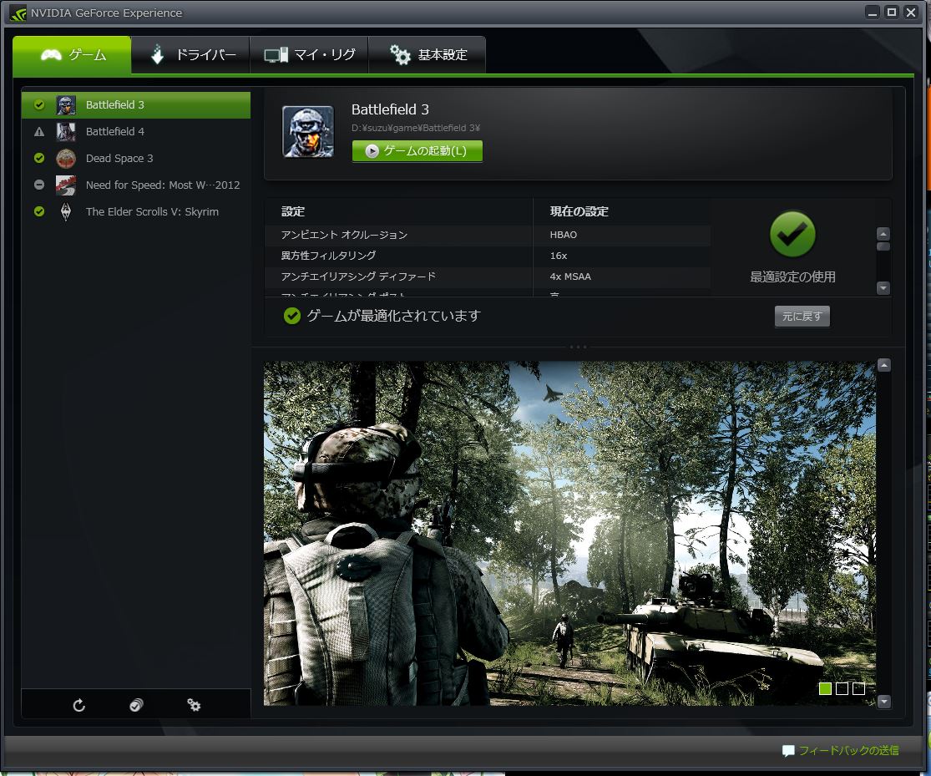
Task: Select Need for Speed: Most Wanted 2012
Action: point(136,185)
